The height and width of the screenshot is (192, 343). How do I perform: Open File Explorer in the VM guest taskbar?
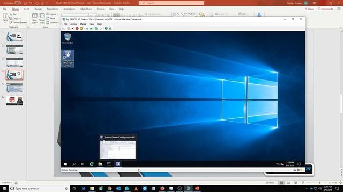(100, 164)
